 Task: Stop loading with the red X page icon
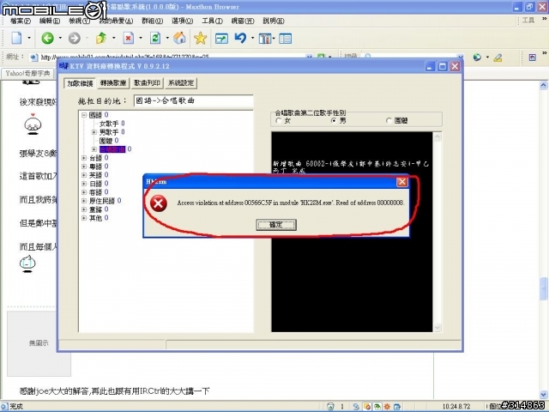point(128,38)
